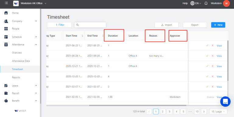Sort by End Time column arrows
The image size is (234, 117).
click(x=103, y=36)
